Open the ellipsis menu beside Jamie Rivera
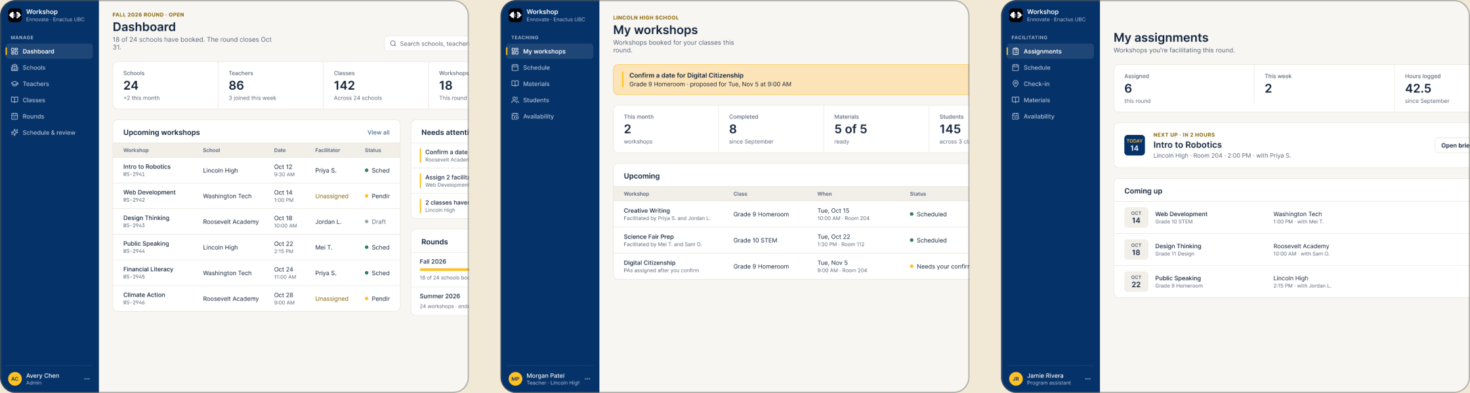This screenshot has width=1470, height=393. point(1088,379)
